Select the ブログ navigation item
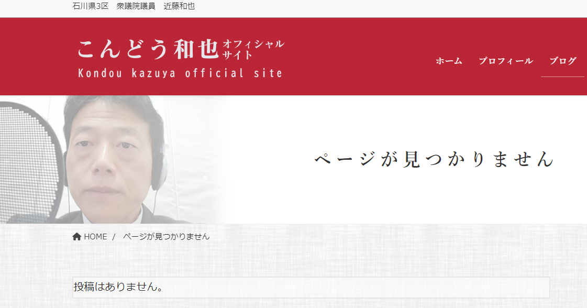Screen dimensions: 587x308 [x=563, y=61]
